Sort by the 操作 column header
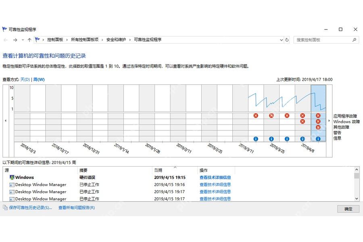 click(216, 170)
